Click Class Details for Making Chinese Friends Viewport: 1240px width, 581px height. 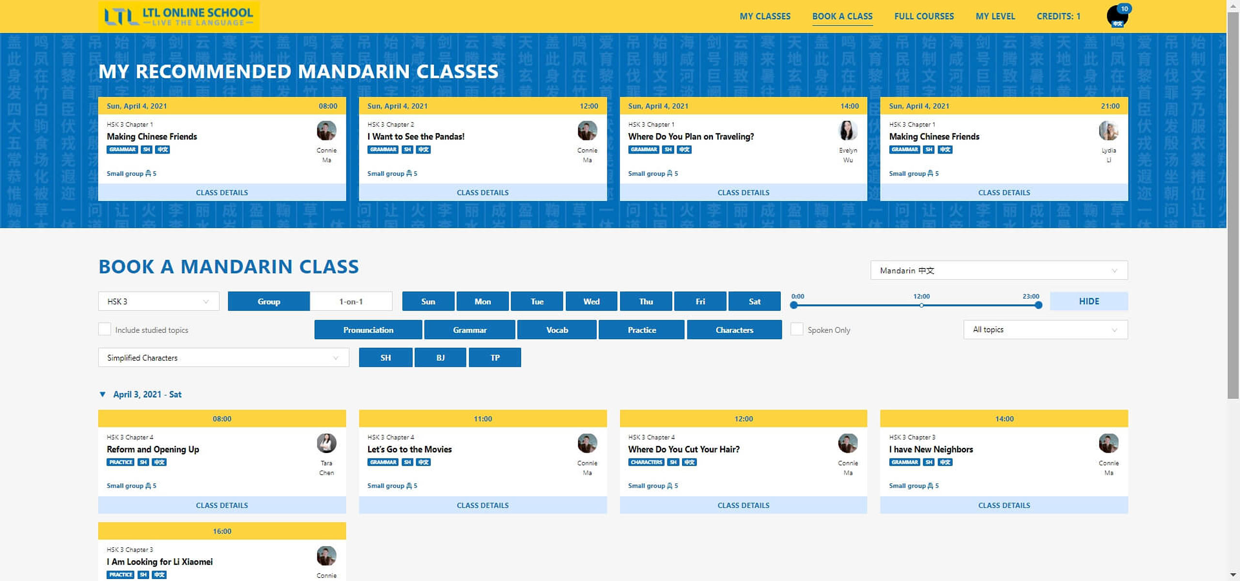(x=221, y=191)
